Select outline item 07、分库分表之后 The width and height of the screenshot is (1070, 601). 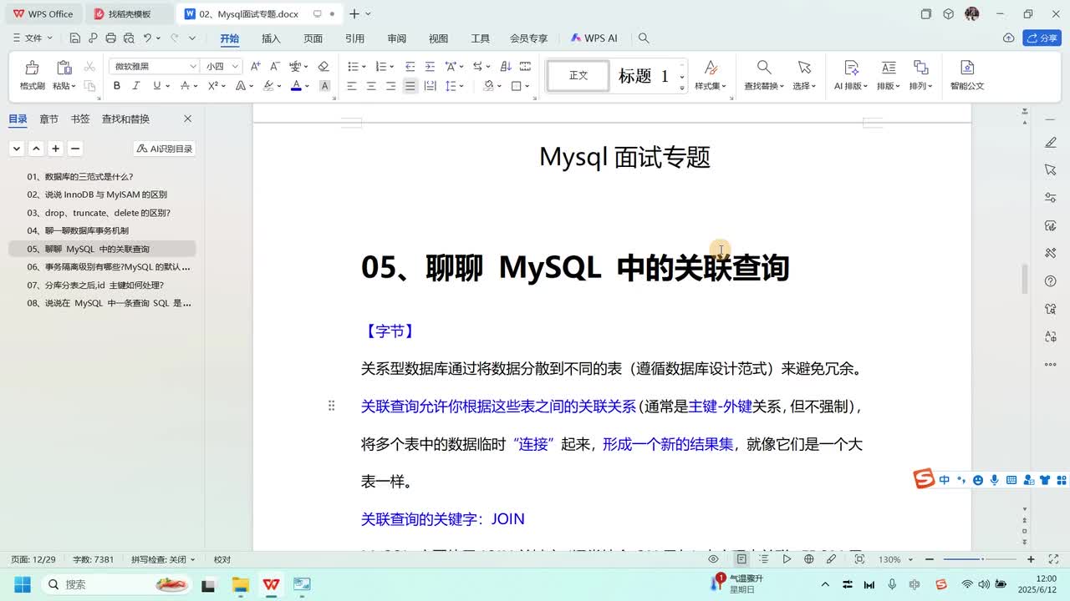tap(102, 285)
